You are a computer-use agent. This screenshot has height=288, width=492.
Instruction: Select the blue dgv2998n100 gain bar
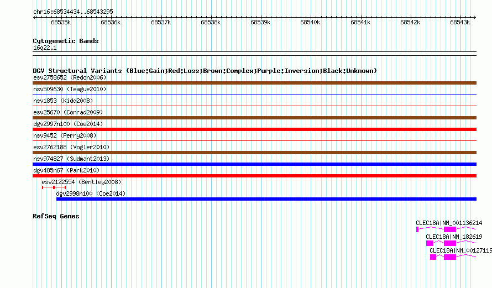point(266,199)
